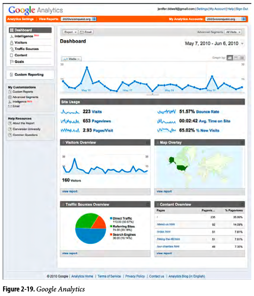Open My Analytics Accounts selector
The height and width of the screenshot is (296, 254).
point(225,19)
